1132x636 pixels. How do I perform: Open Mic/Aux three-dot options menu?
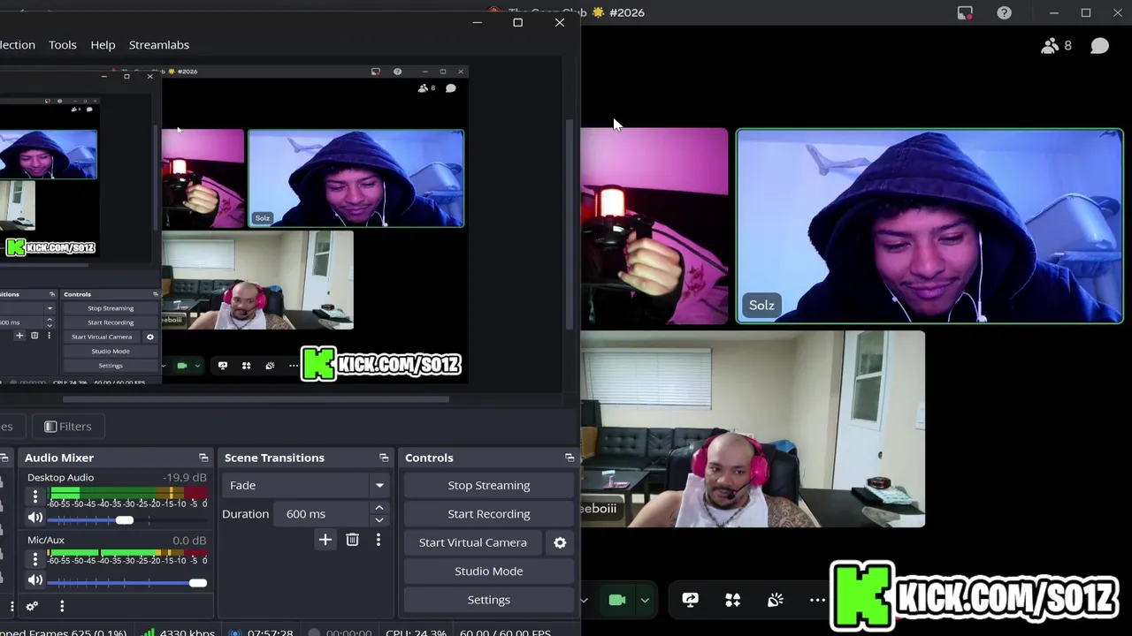coord(35,559)
